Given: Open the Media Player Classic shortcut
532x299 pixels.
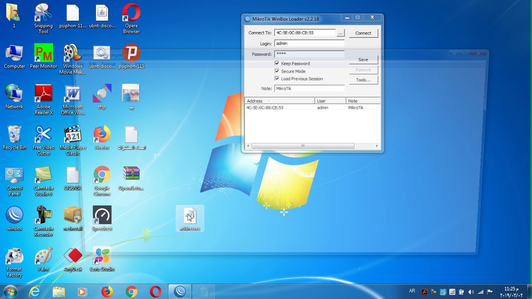Looking at the screenshot, I should [x=73, y=140].
